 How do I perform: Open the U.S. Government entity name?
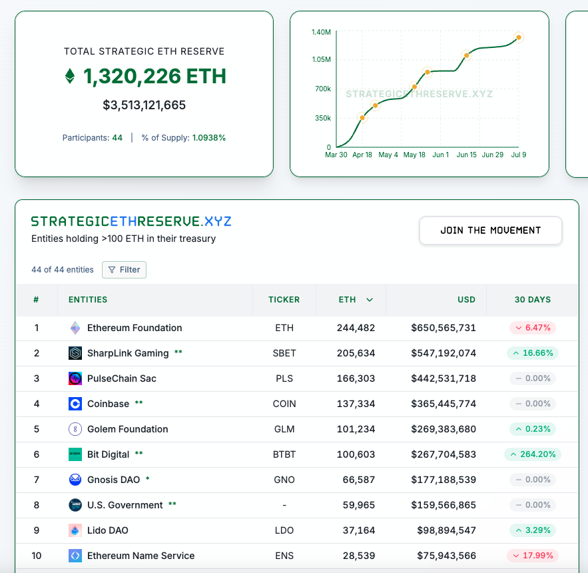[125, 505]
